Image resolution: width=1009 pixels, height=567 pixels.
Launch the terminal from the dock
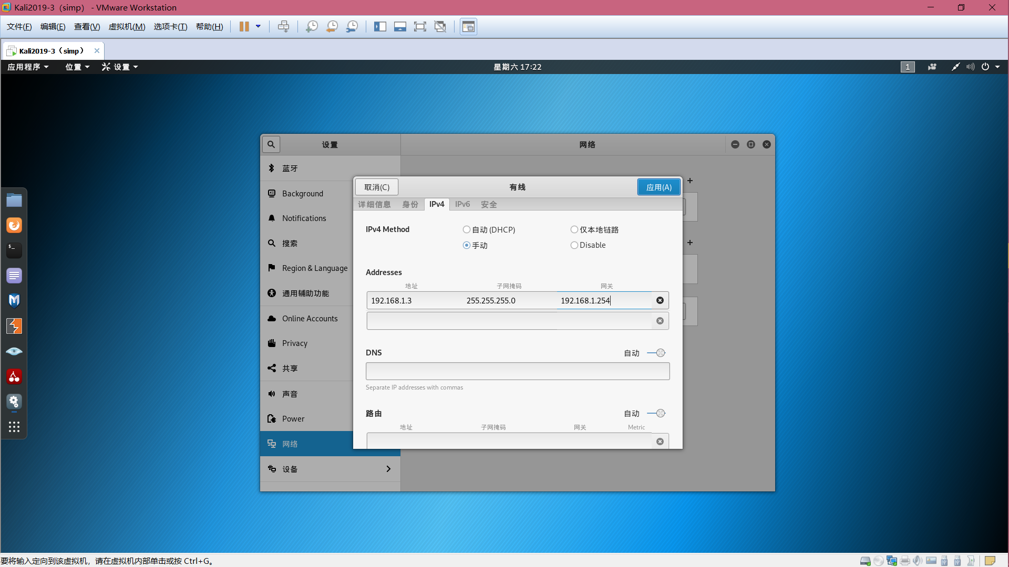(14, 250)
